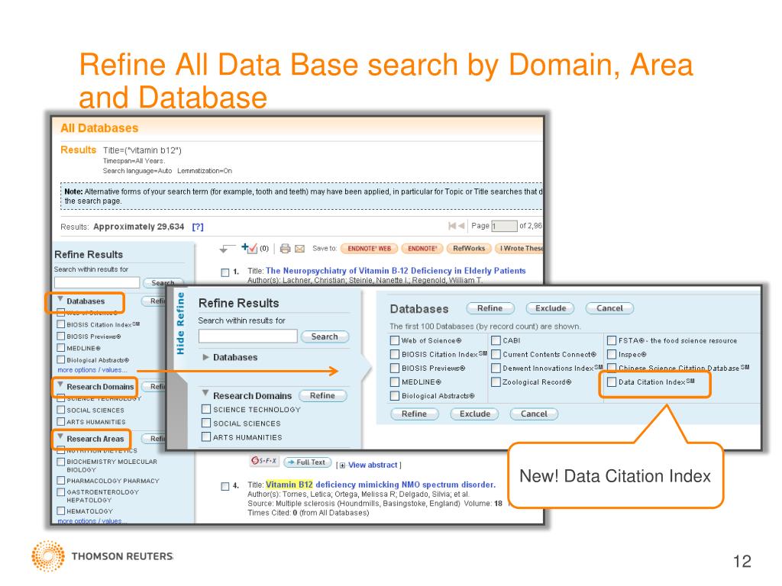Open Full Text button with arrow icon

(x=307, y=462)
